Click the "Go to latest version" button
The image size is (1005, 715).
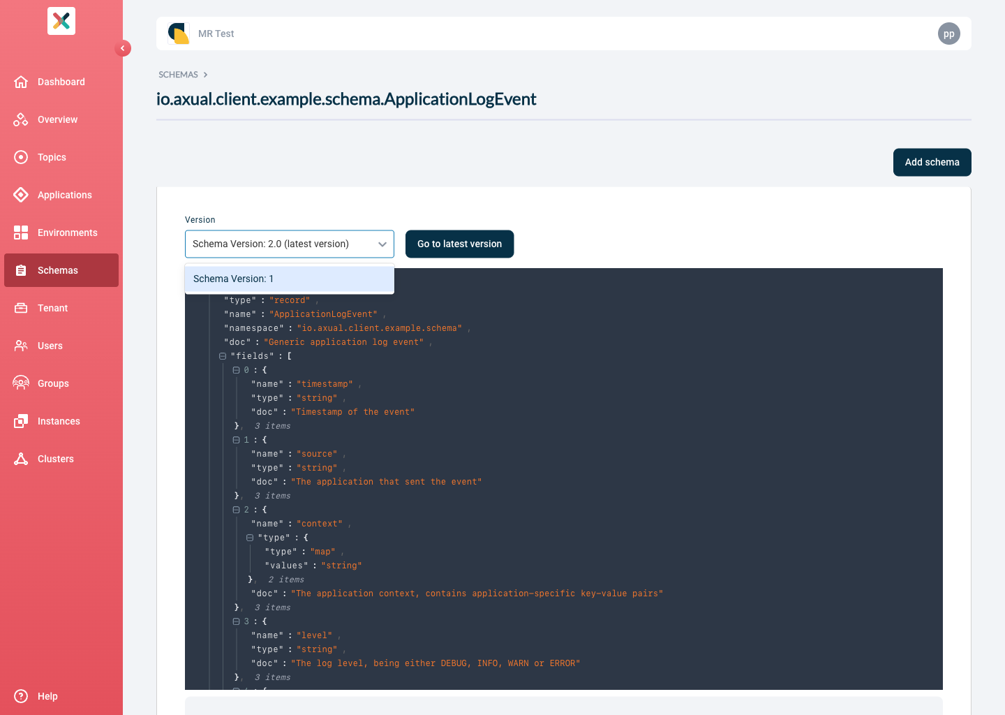[459, 244]
